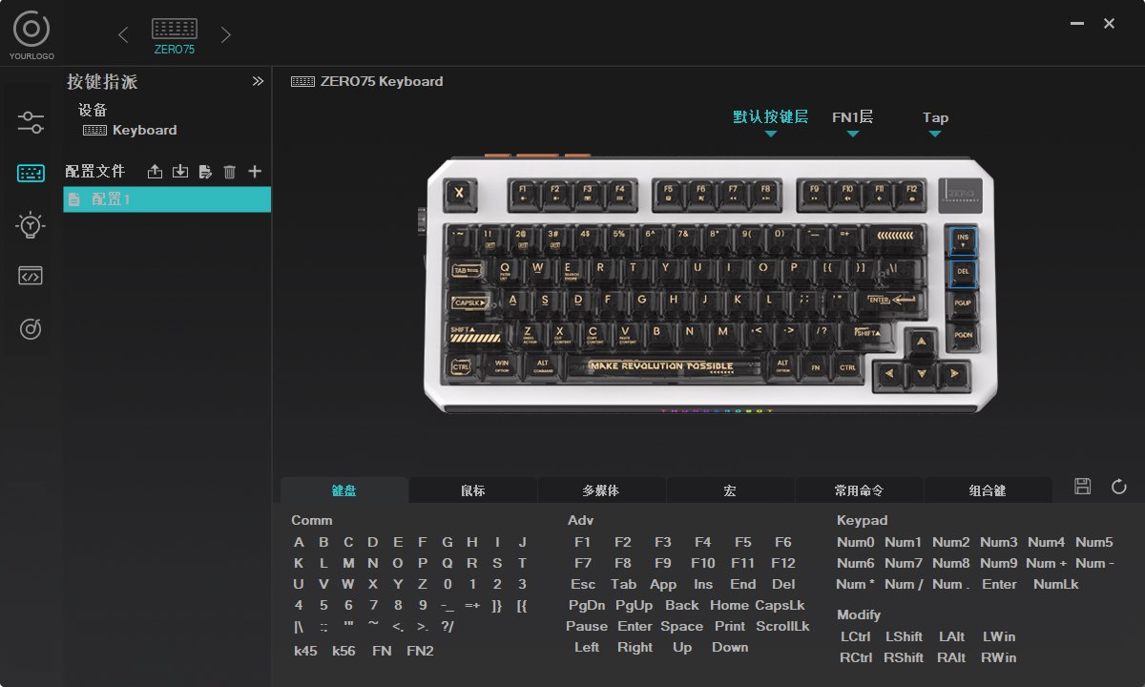Click the TAB key on keyboard image
This screenshot has height=687, width=1145.
pyautogui.click(x=468, y=270)
